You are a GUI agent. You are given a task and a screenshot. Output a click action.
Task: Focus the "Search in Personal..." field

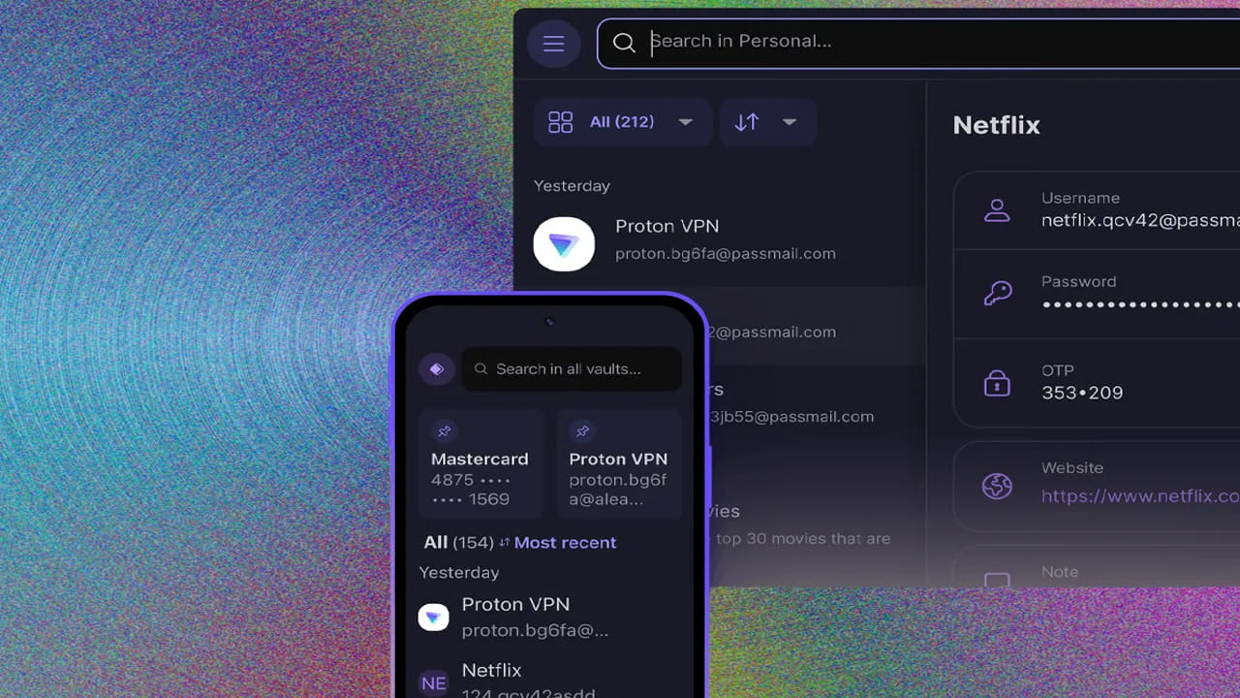[918, 43]
